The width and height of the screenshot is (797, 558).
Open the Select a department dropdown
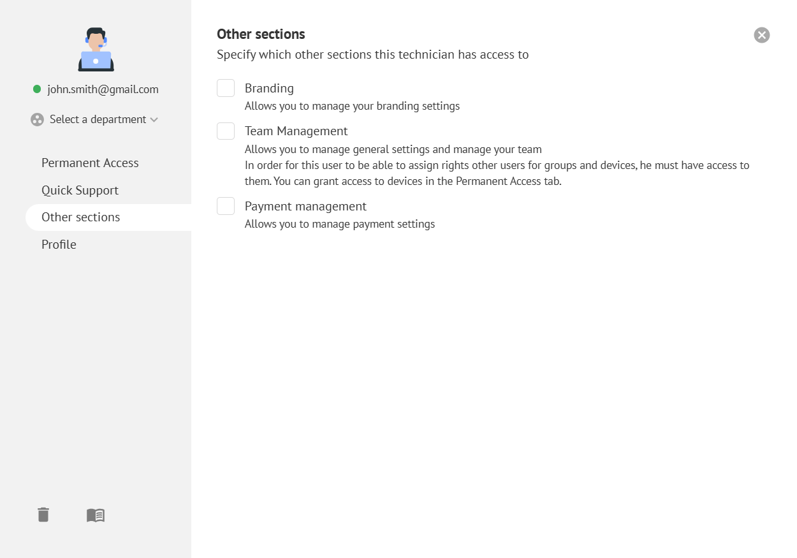98,119
